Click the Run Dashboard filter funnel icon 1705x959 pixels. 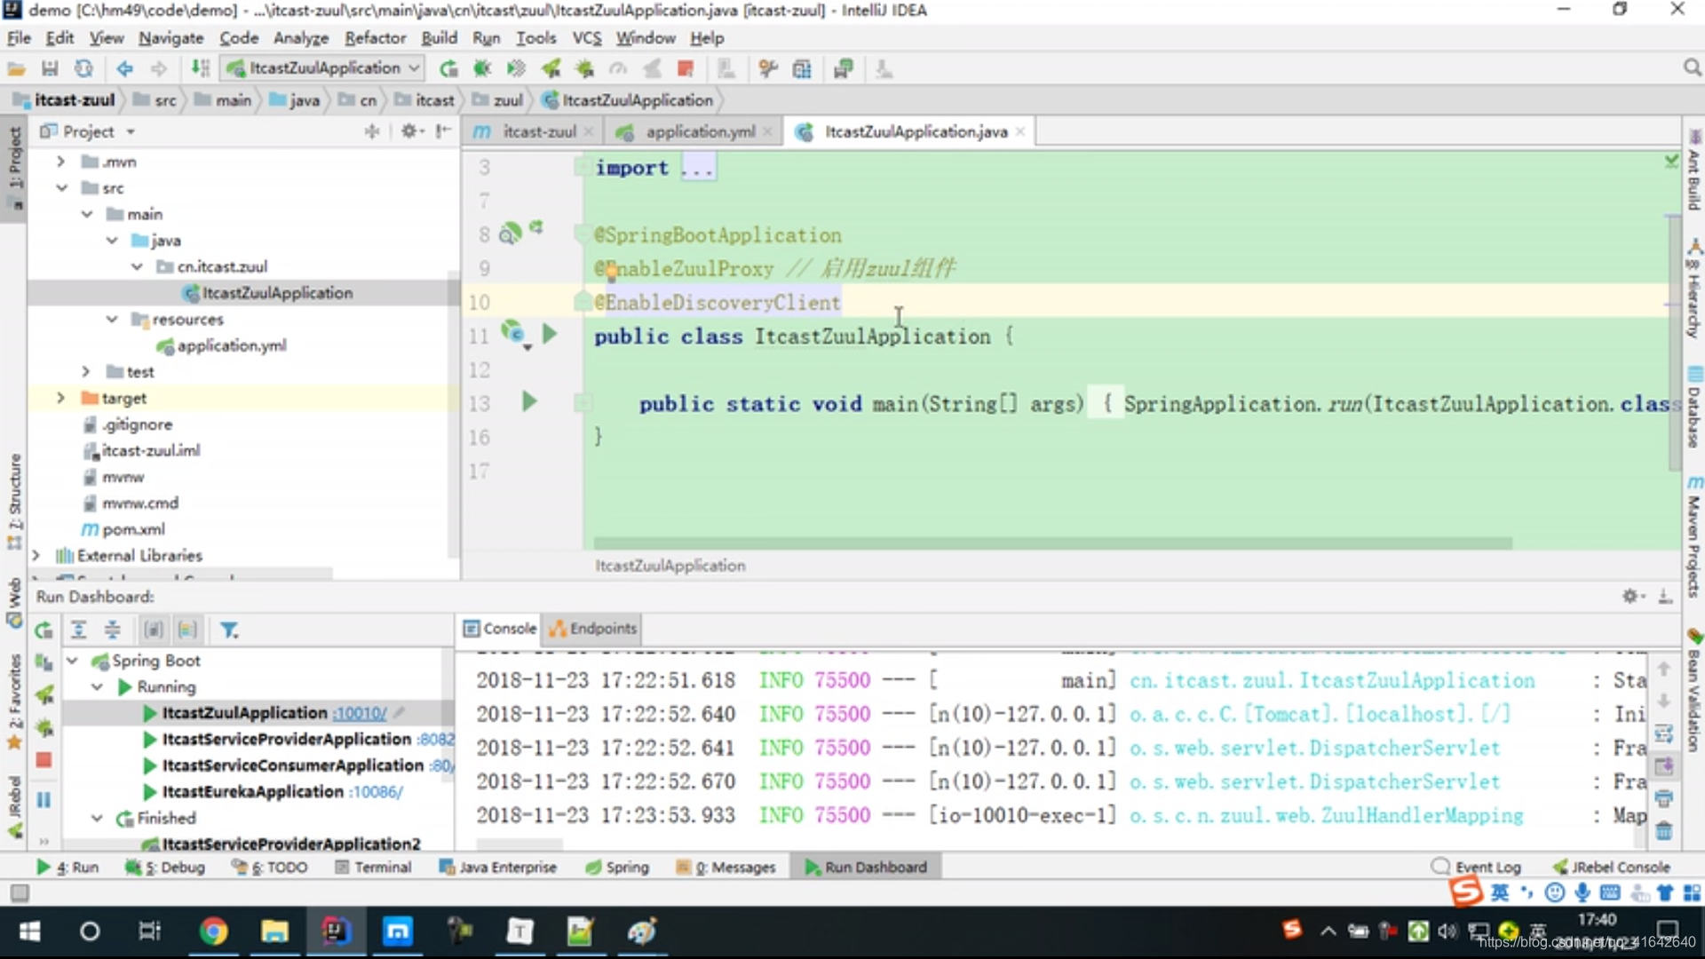[x=229, y=630]
